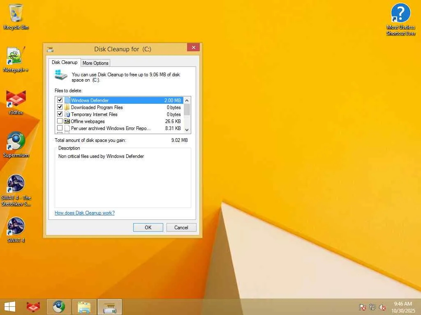Select the Offline webpages row text

(x=88, y=121)
